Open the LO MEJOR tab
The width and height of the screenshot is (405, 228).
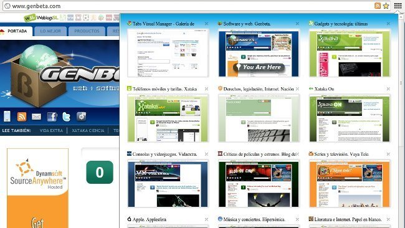click(x=50, y=31)
